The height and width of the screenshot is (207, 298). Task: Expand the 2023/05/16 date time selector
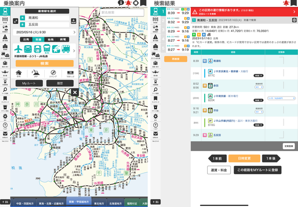click(x=45, y=32)
